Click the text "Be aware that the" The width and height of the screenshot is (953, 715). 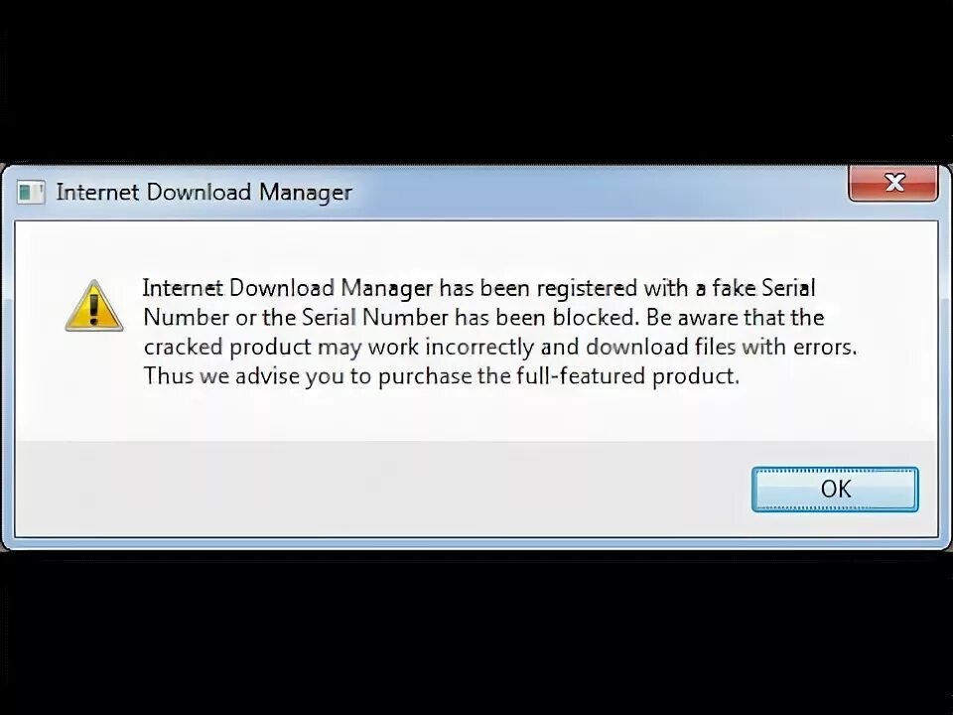(x=736, y=318)
